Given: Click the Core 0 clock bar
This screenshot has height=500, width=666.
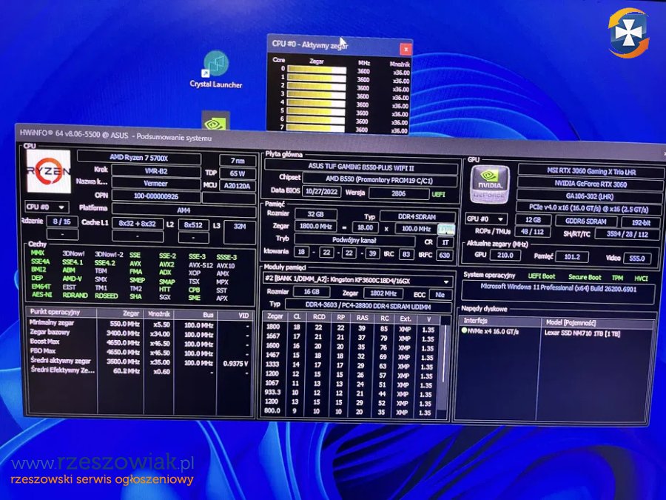Looking at the screenshot, I should (x=316, y=70).
